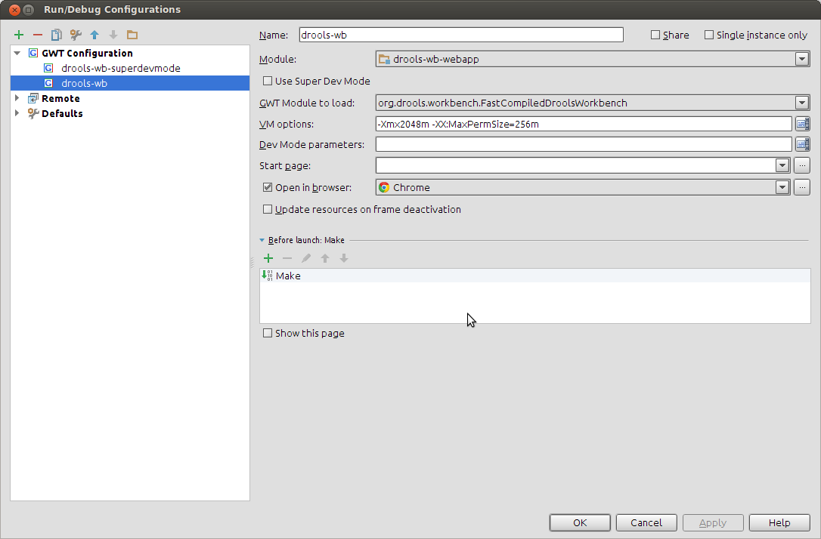The width and height of the screenshot is (821, 539).
Task: Click the Cancel button
Action: [646, 523]
